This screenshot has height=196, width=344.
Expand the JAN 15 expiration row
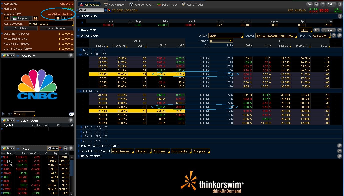click(x=81, y=141)
